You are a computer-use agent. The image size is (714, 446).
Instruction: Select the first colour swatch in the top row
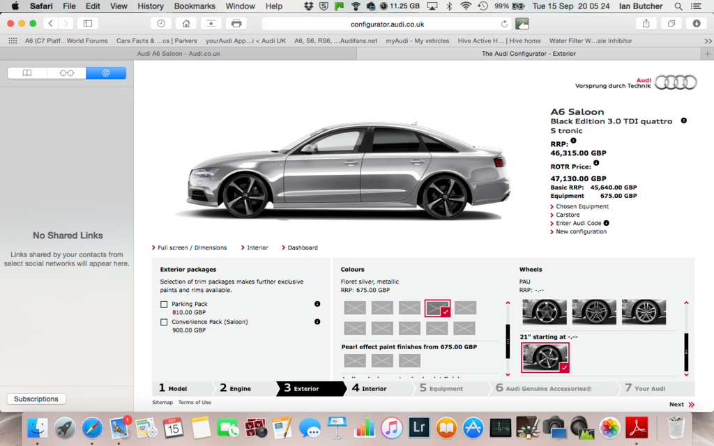355,308
